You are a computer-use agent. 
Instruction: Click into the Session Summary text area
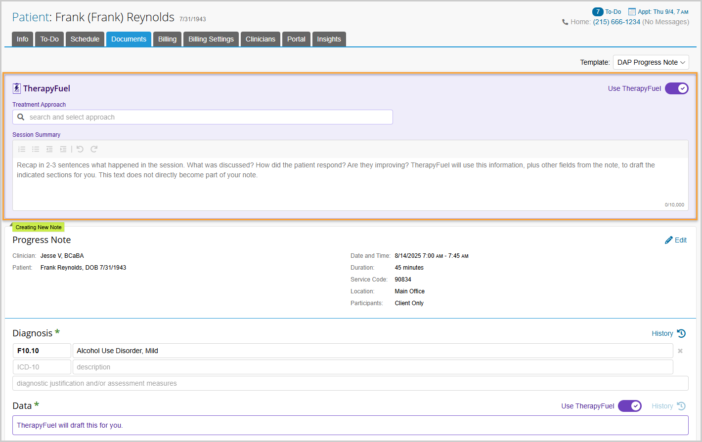coord(351,184)
